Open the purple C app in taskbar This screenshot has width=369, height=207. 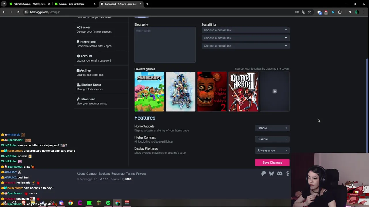[x=80, y=203]
